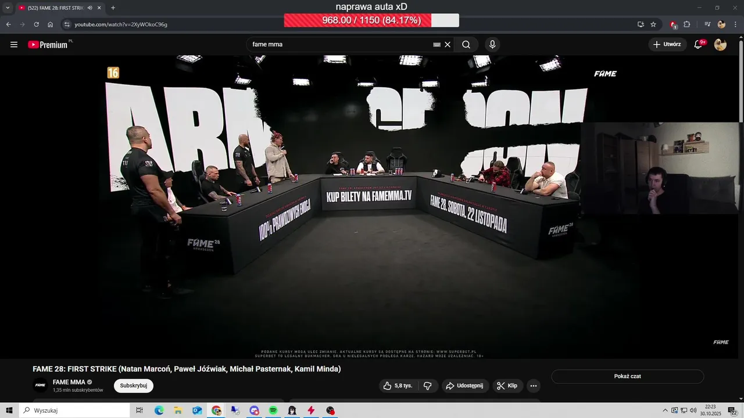View site information icon in address bar
Image resolution: width=744 pixels, height=418 pixels.
pos(67,24)
